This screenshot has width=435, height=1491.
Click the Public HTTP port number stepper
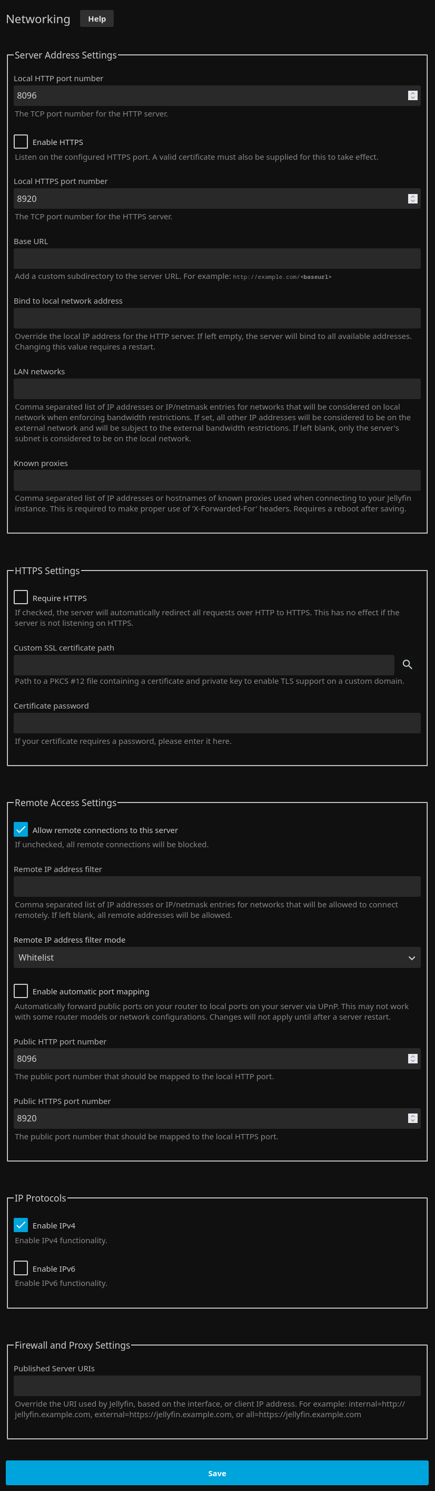(x=412, y=1059)
